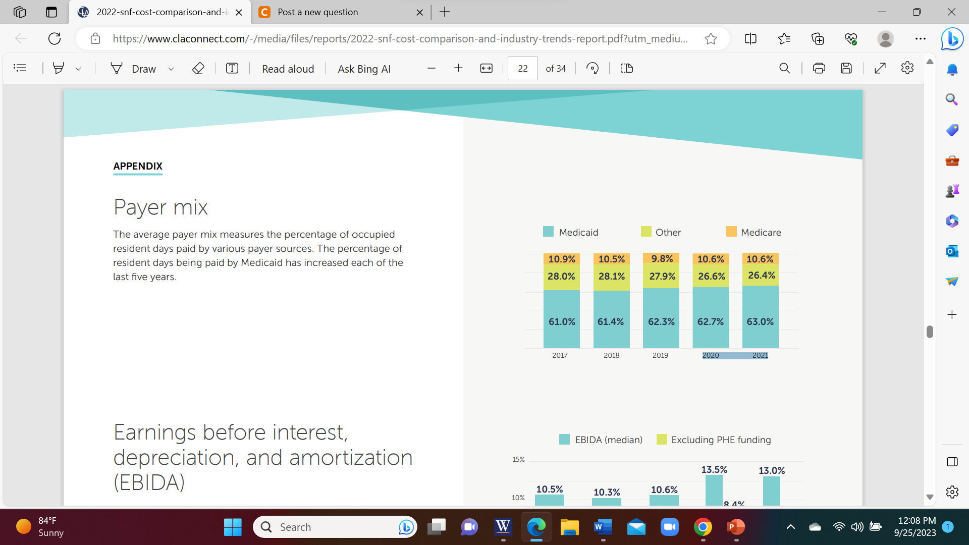
Task: Expand the Highlight tool dropdown arrow
Action: coord(78,69)
